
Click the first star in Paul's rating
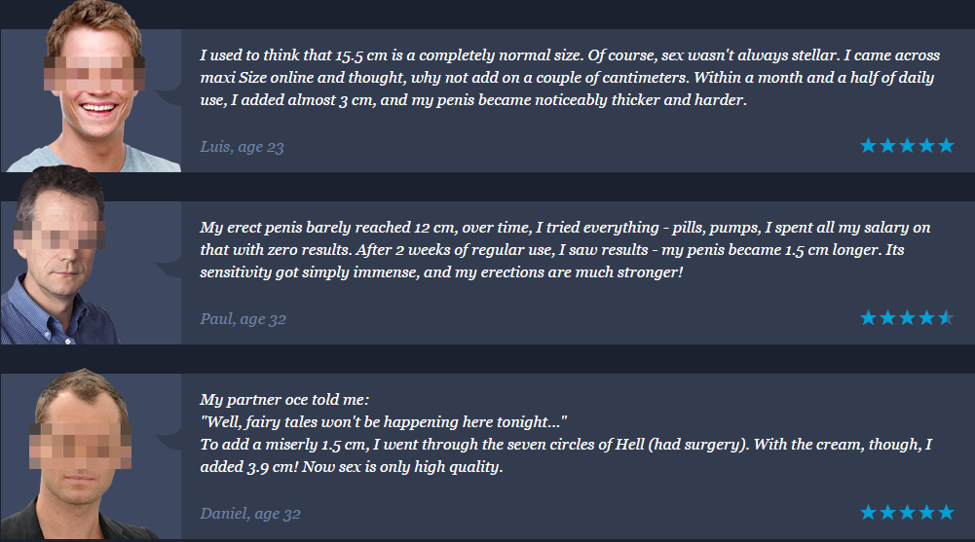pos(868,318)
